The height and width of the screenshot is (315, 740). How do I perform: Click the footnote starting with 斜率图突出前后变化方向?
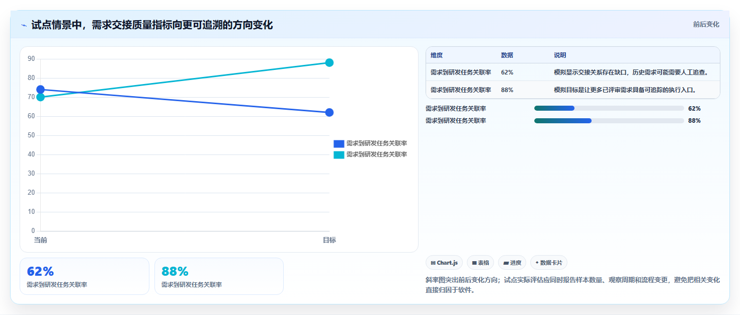573,285
